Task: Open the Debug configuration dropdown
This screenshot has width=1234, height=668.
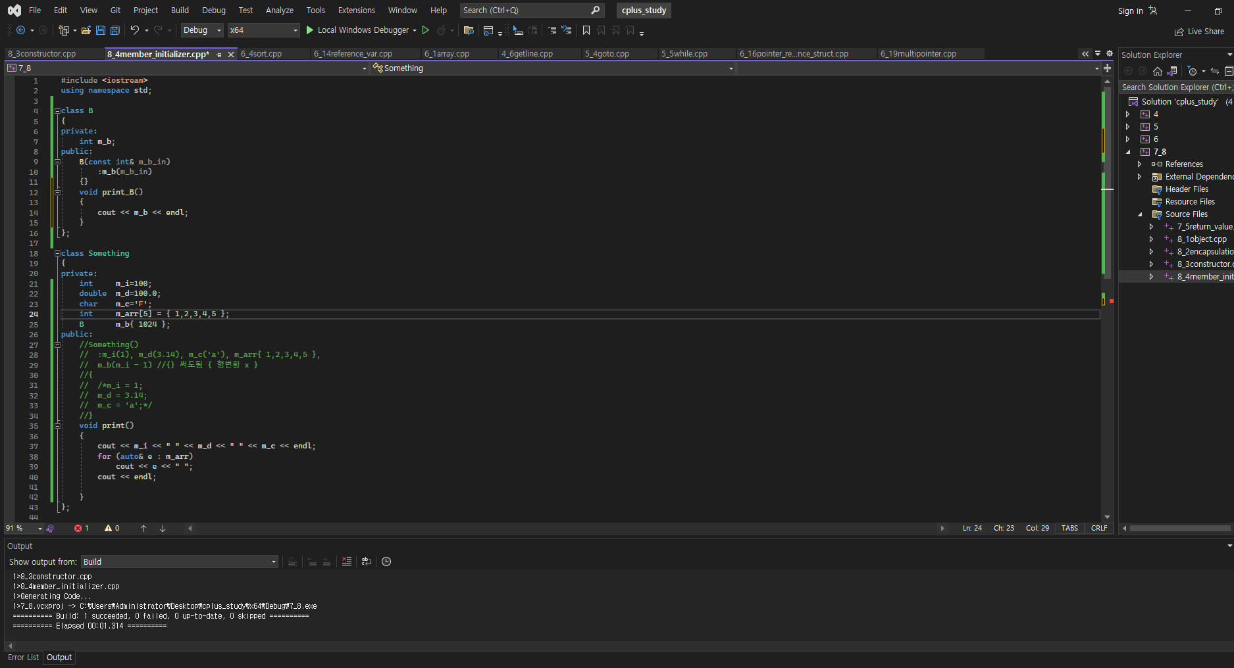Action: pos(202,30)
